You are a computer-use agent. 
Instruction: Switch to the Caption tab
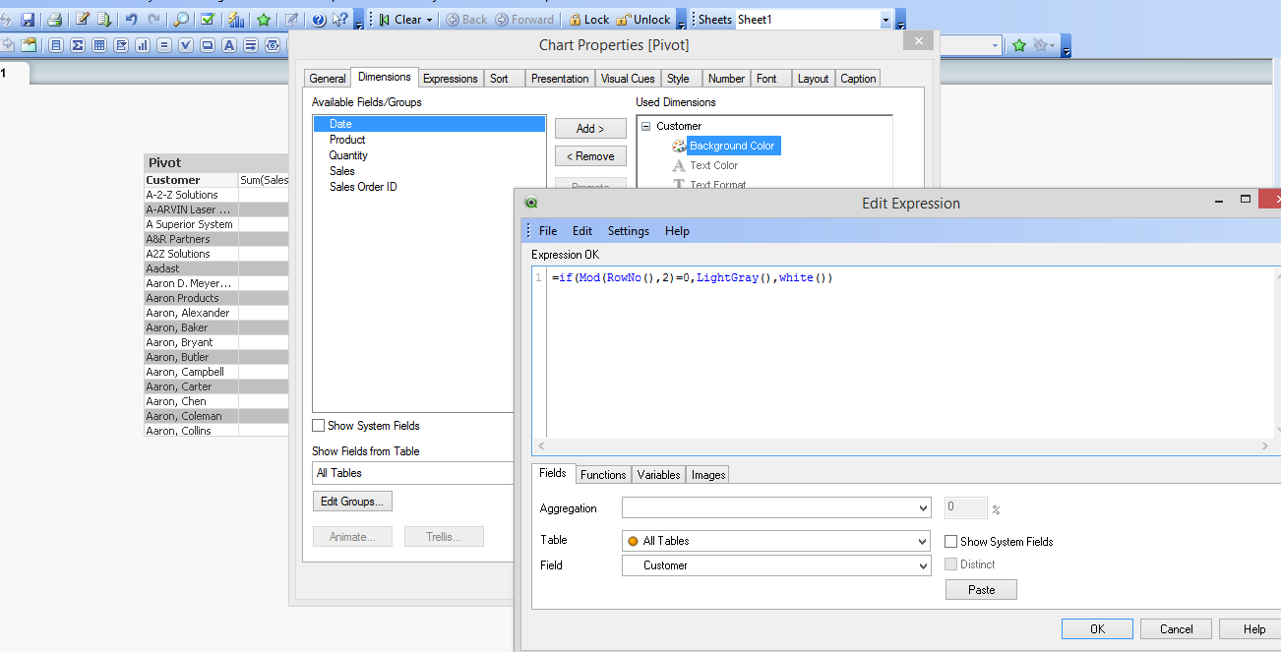858,78
